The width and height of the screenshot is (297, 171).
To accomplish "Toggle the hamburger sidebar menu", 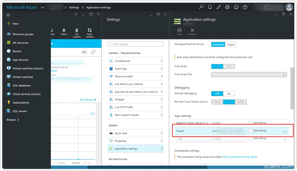I will pos(8,15).
